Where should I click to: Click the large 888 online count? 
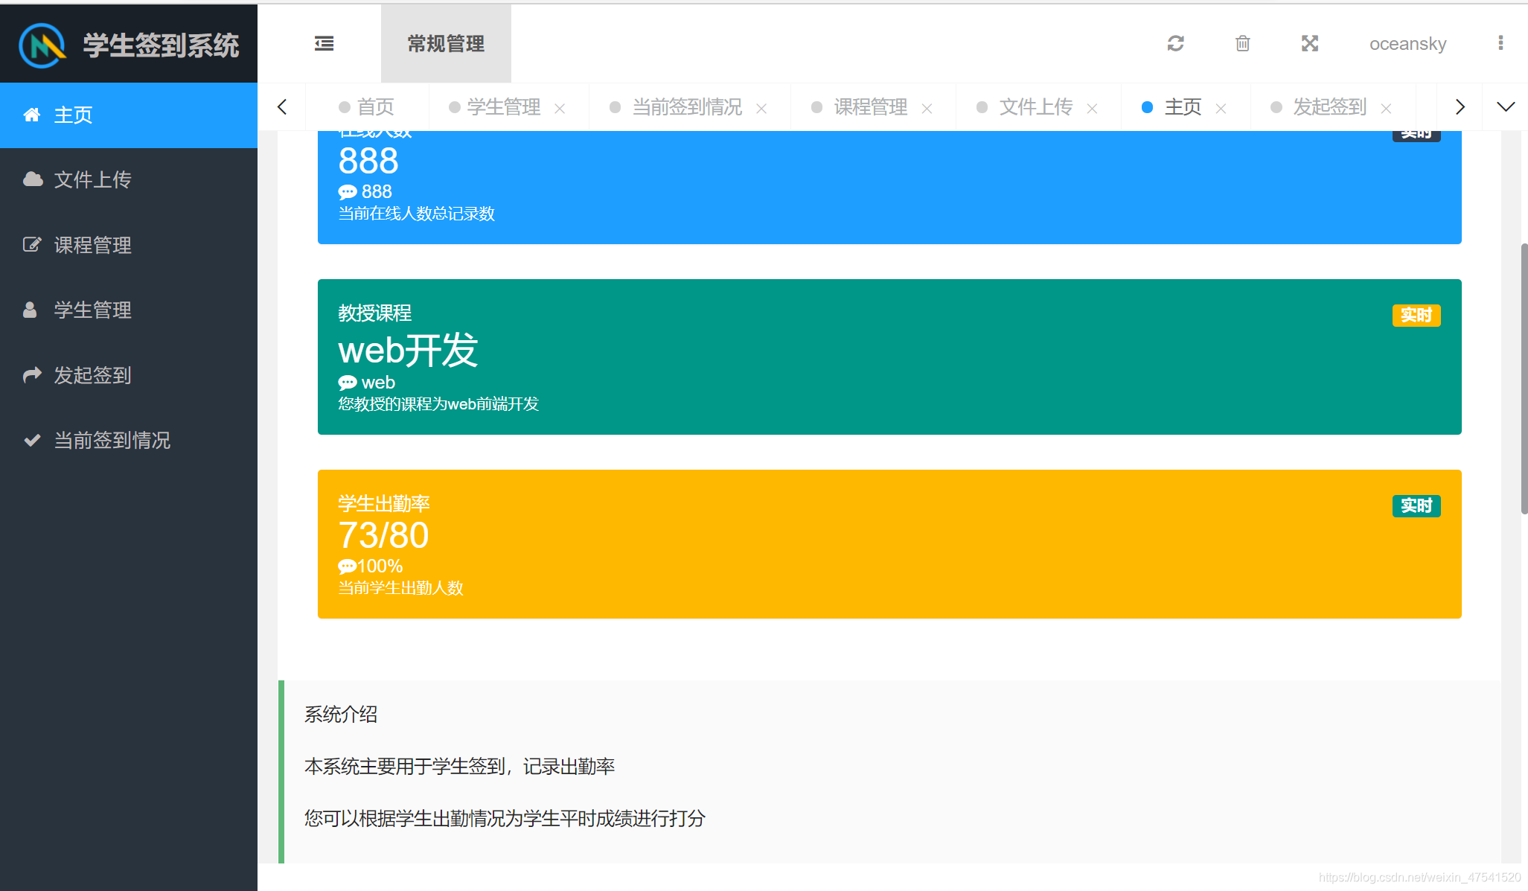[x=368, y=161]
